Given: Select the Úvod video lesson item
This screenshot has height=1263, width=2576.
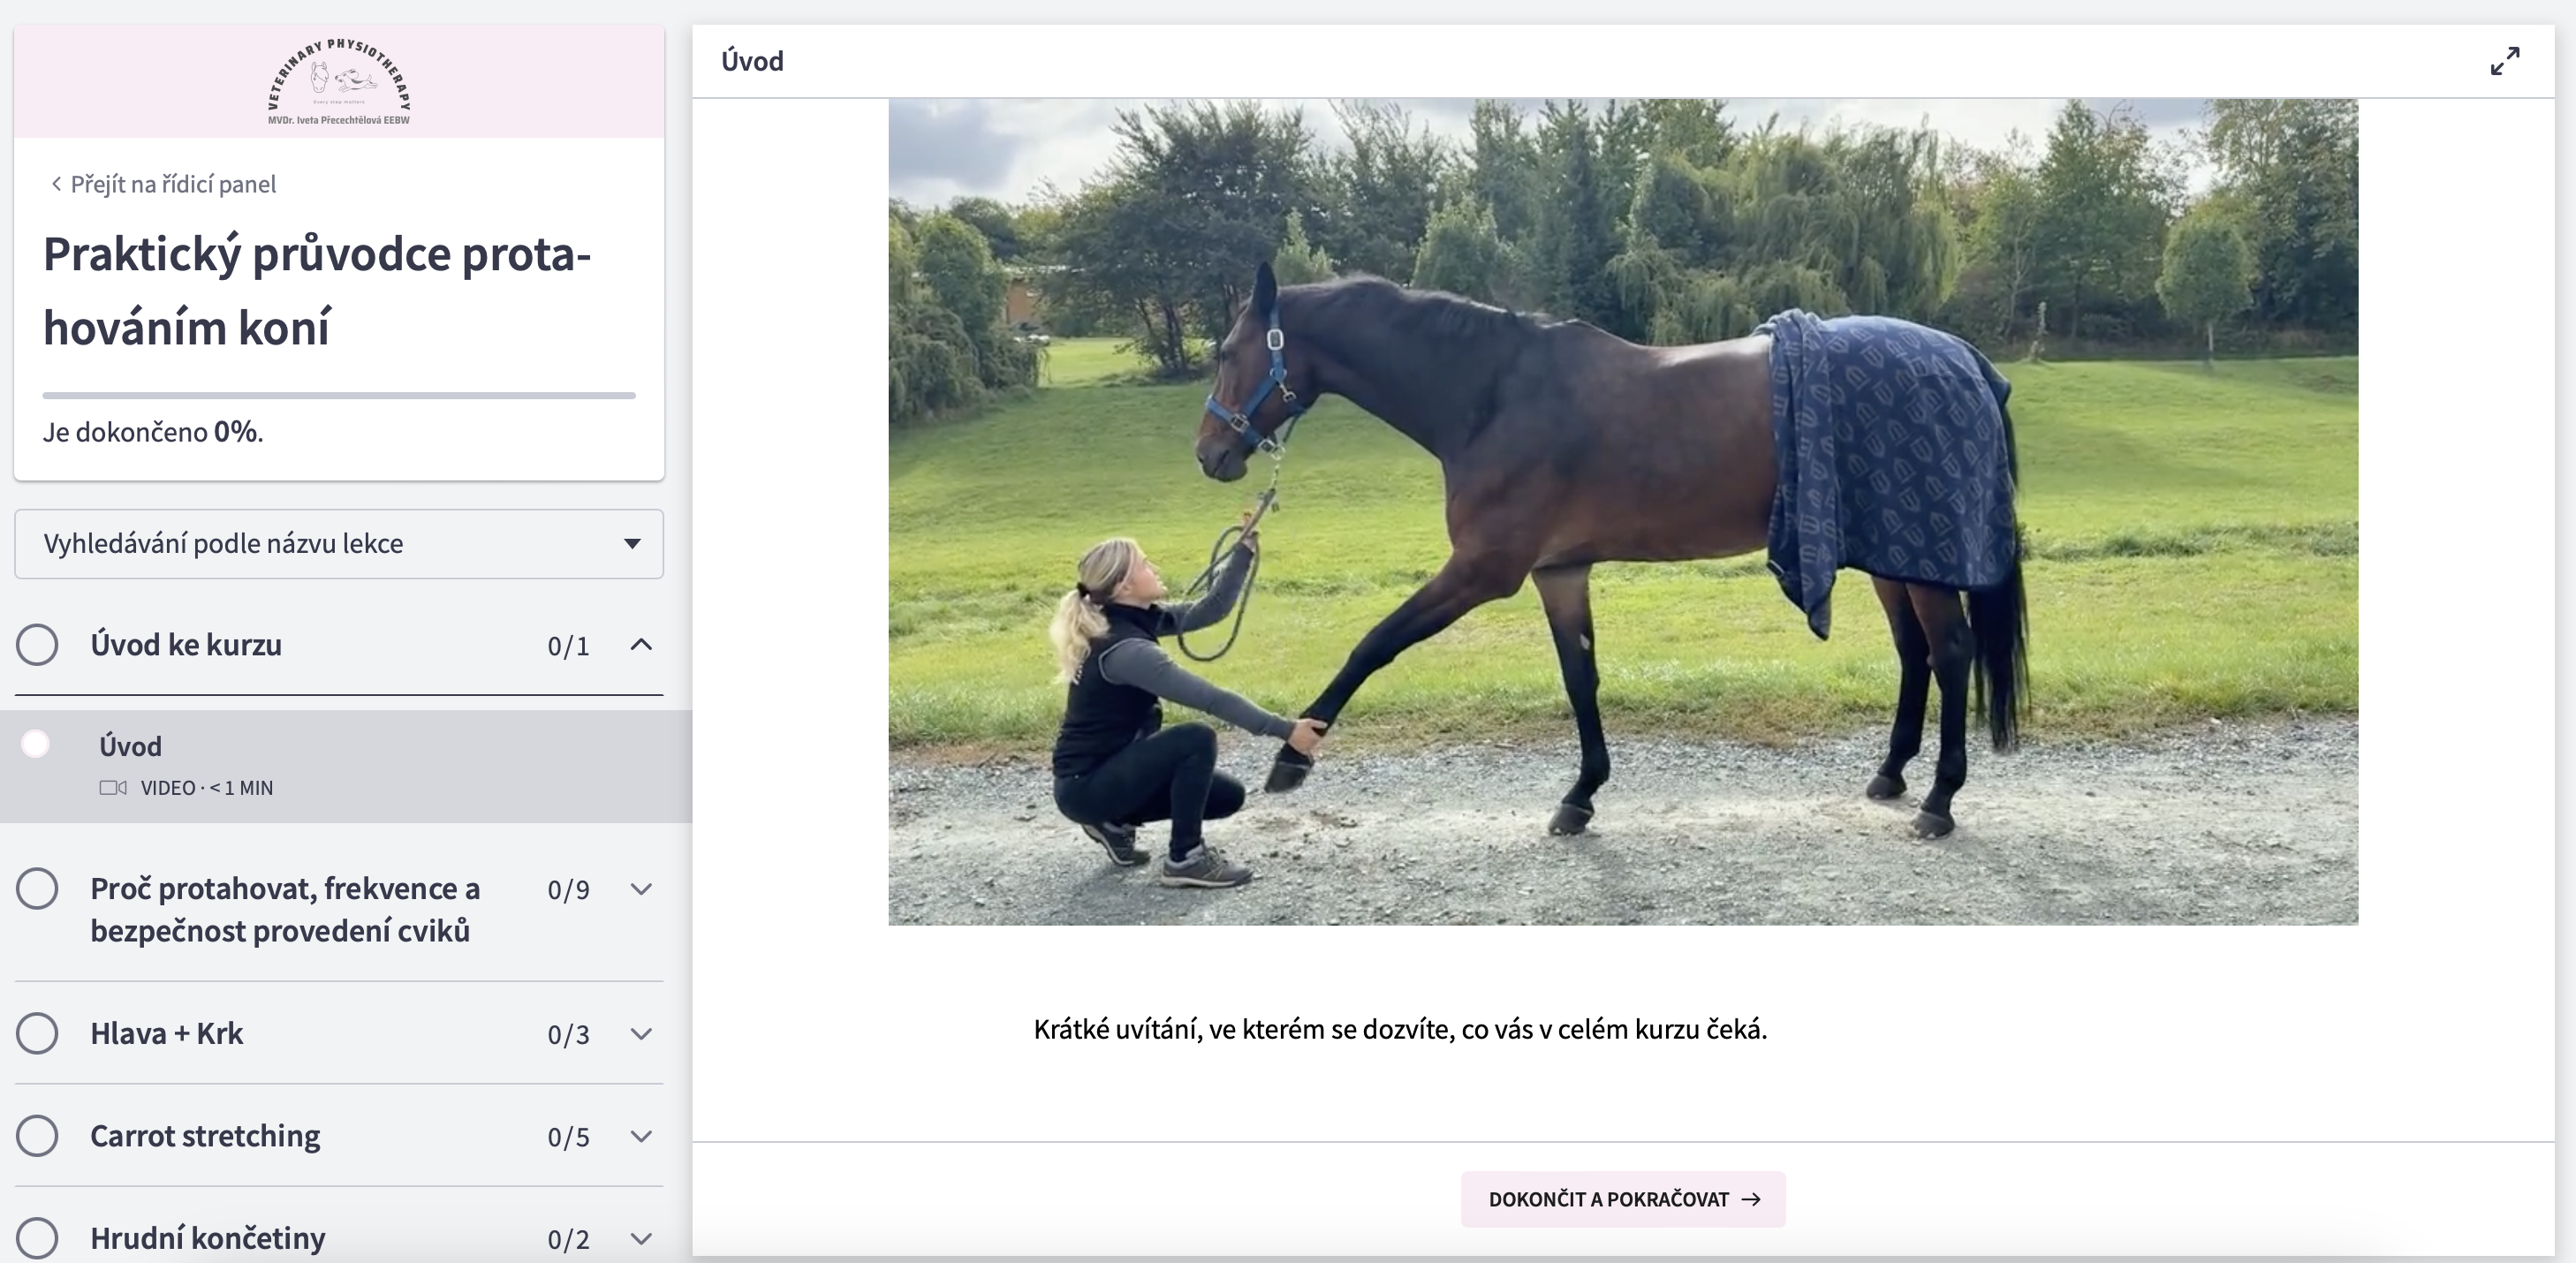Looking at the screenshot, I should pos(346,767).
